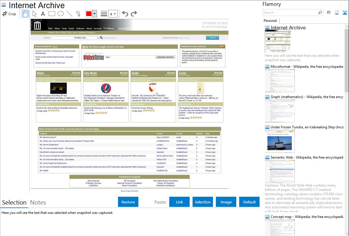349x236 pixels.
Task: Switch to the Notes tab
Action: (x=38, y=203)
